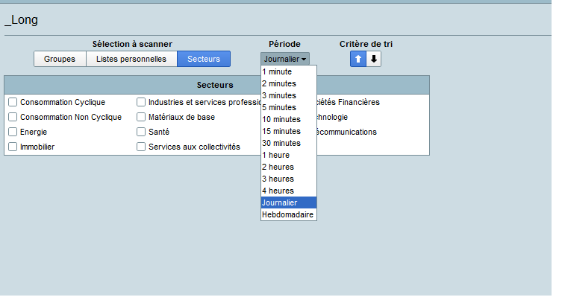Select the 15 minutes period option
562x300 pixels.
[281, 131]
